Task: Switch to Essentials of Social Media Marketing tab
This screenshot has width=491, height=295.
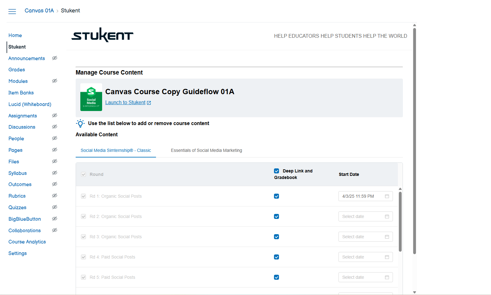Action: [x=206, y=150]
